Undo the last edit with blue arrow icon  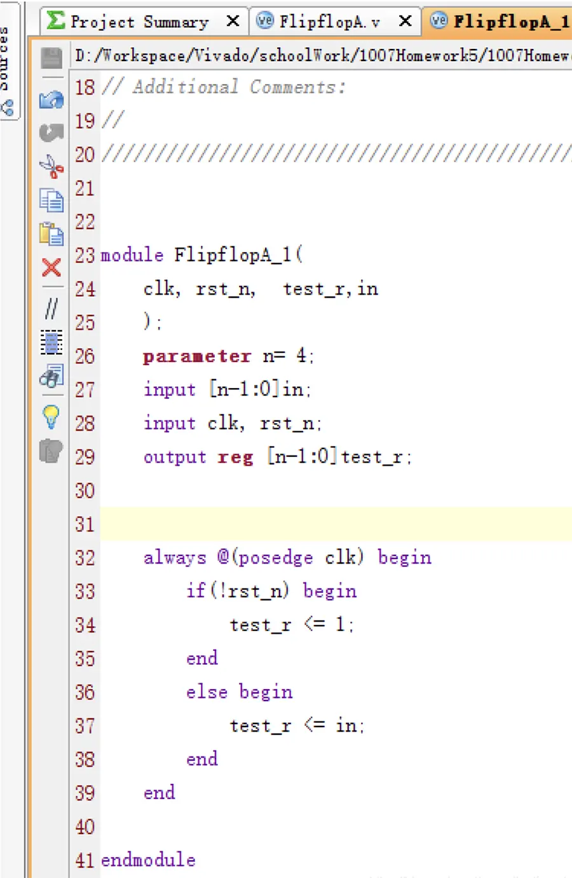click(51, 99)
